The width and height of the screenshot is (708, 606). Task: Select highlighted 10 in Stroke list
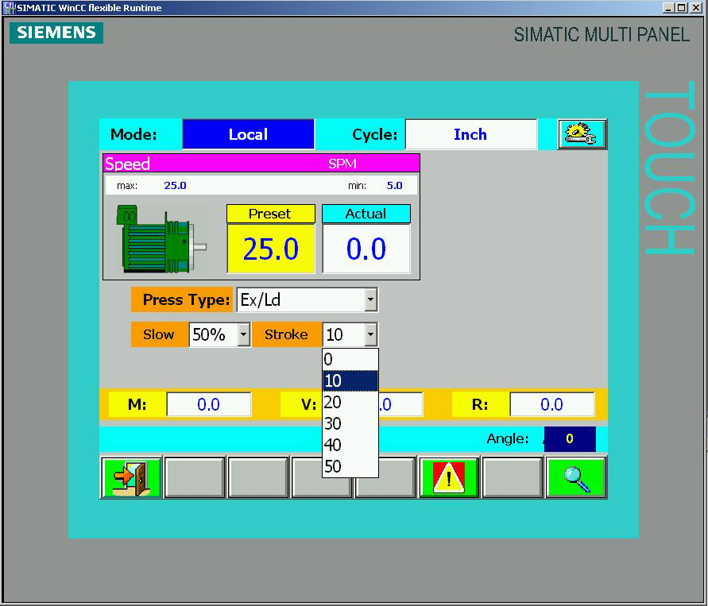[350, 381]
